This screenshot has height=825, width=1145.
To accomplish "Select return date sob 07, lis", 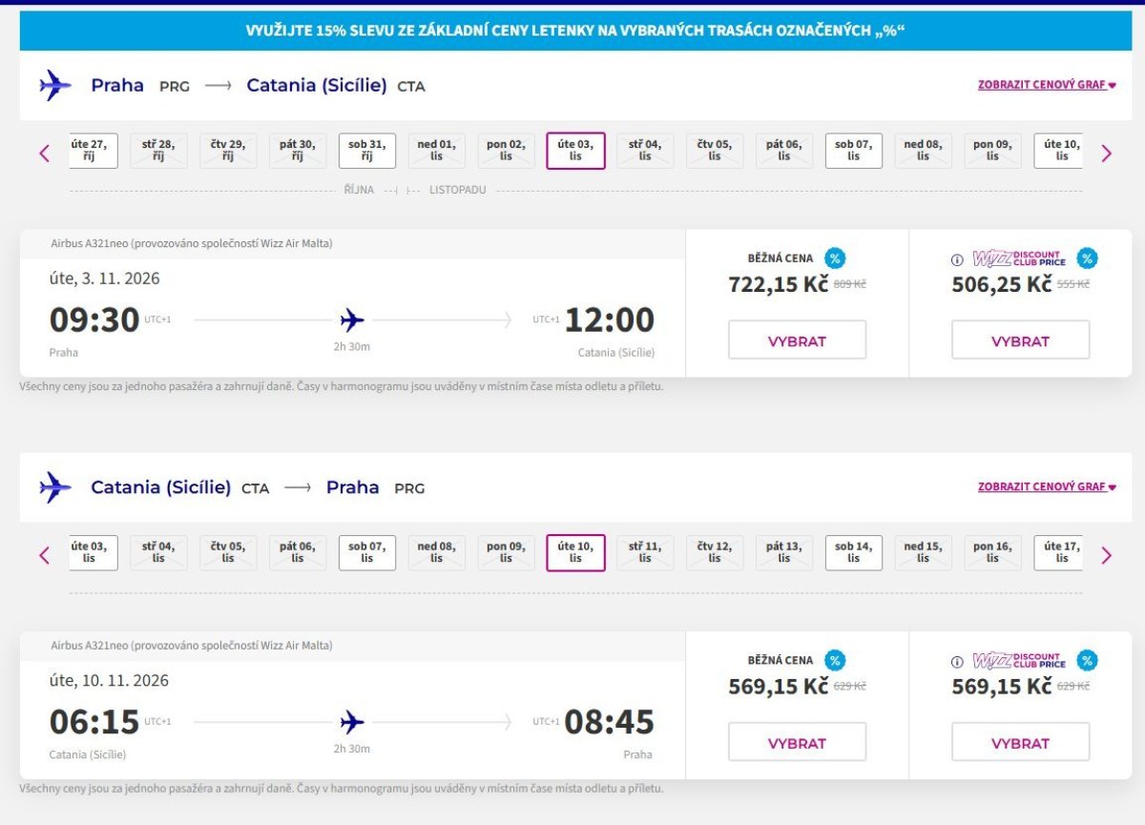I will coord(366,553).
